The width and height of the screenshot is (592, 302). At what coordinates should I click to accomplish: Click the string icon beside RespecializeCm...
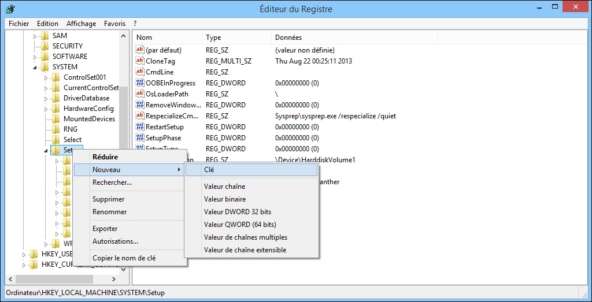tap(140, 115)
